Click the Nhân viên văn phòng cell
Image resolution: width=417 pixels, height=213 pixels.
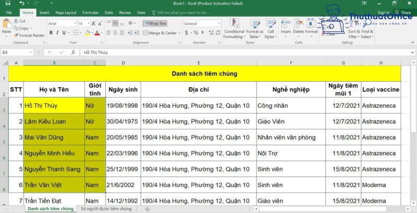(x=291, y=137)
